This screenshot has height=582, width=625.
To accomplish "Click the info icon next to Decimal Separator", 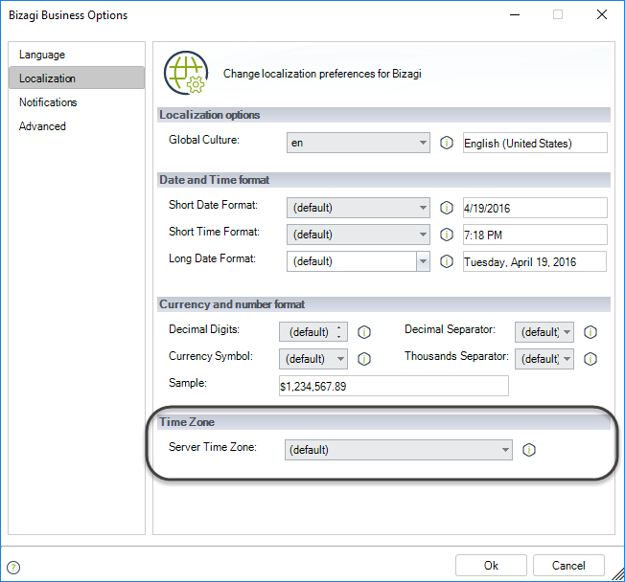I will [x=590, y=332].
